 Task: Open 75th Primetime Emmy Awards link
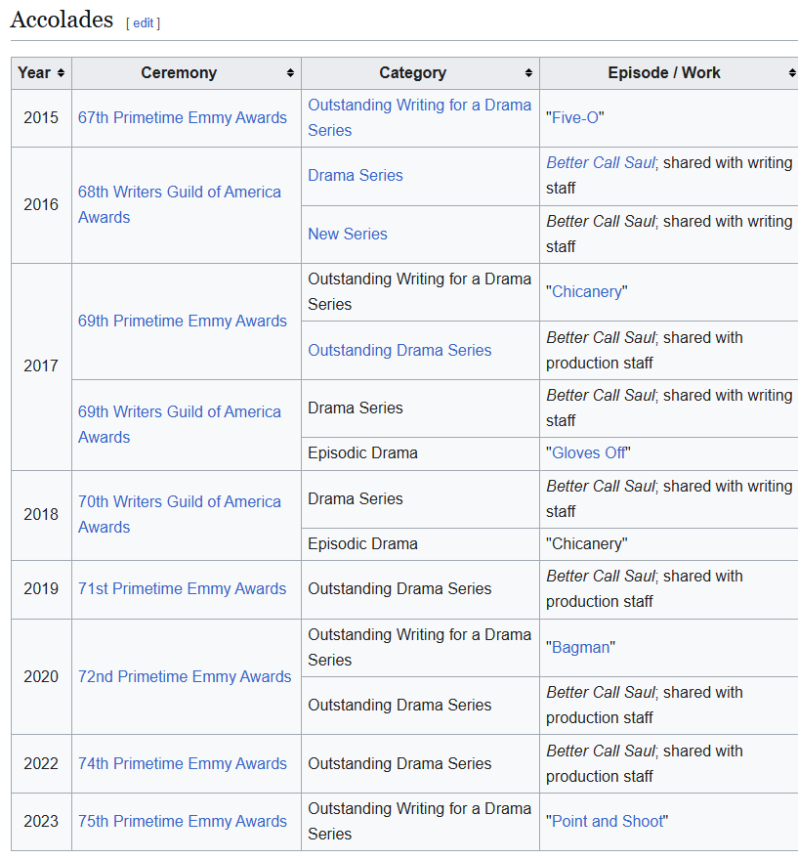tap(183, 822)
